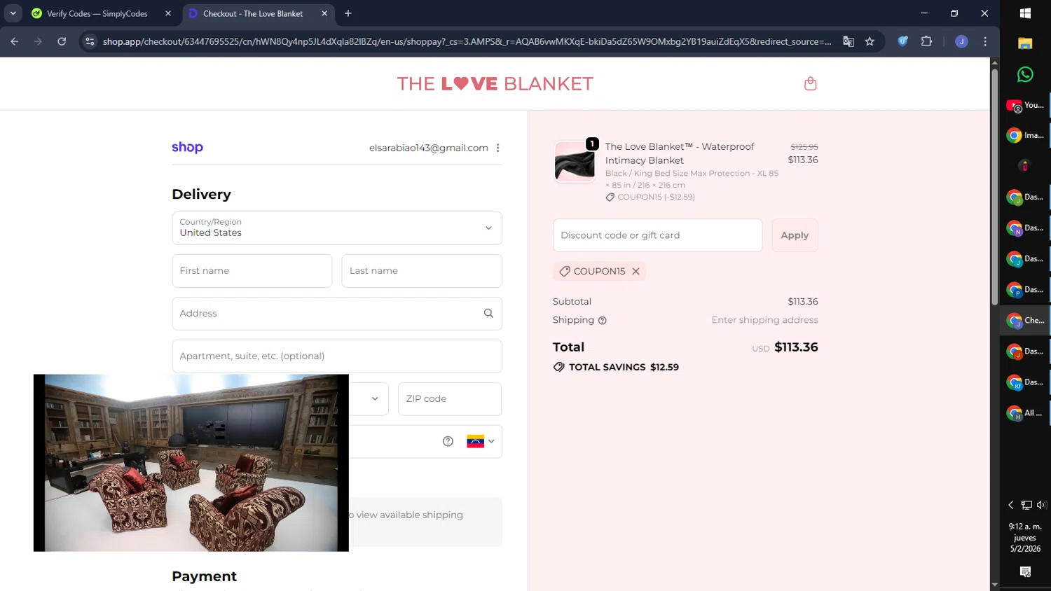1051x591 pixels.
Task: Open the phone number help question icon
Action: coord(448,441)
